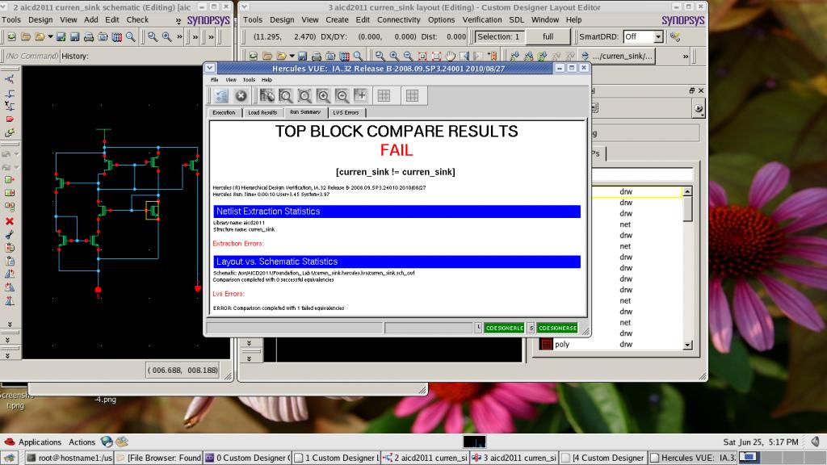Open the Create menu in Layout Editor
Screen dimensions: 827x465
click(x=337, y=19)
